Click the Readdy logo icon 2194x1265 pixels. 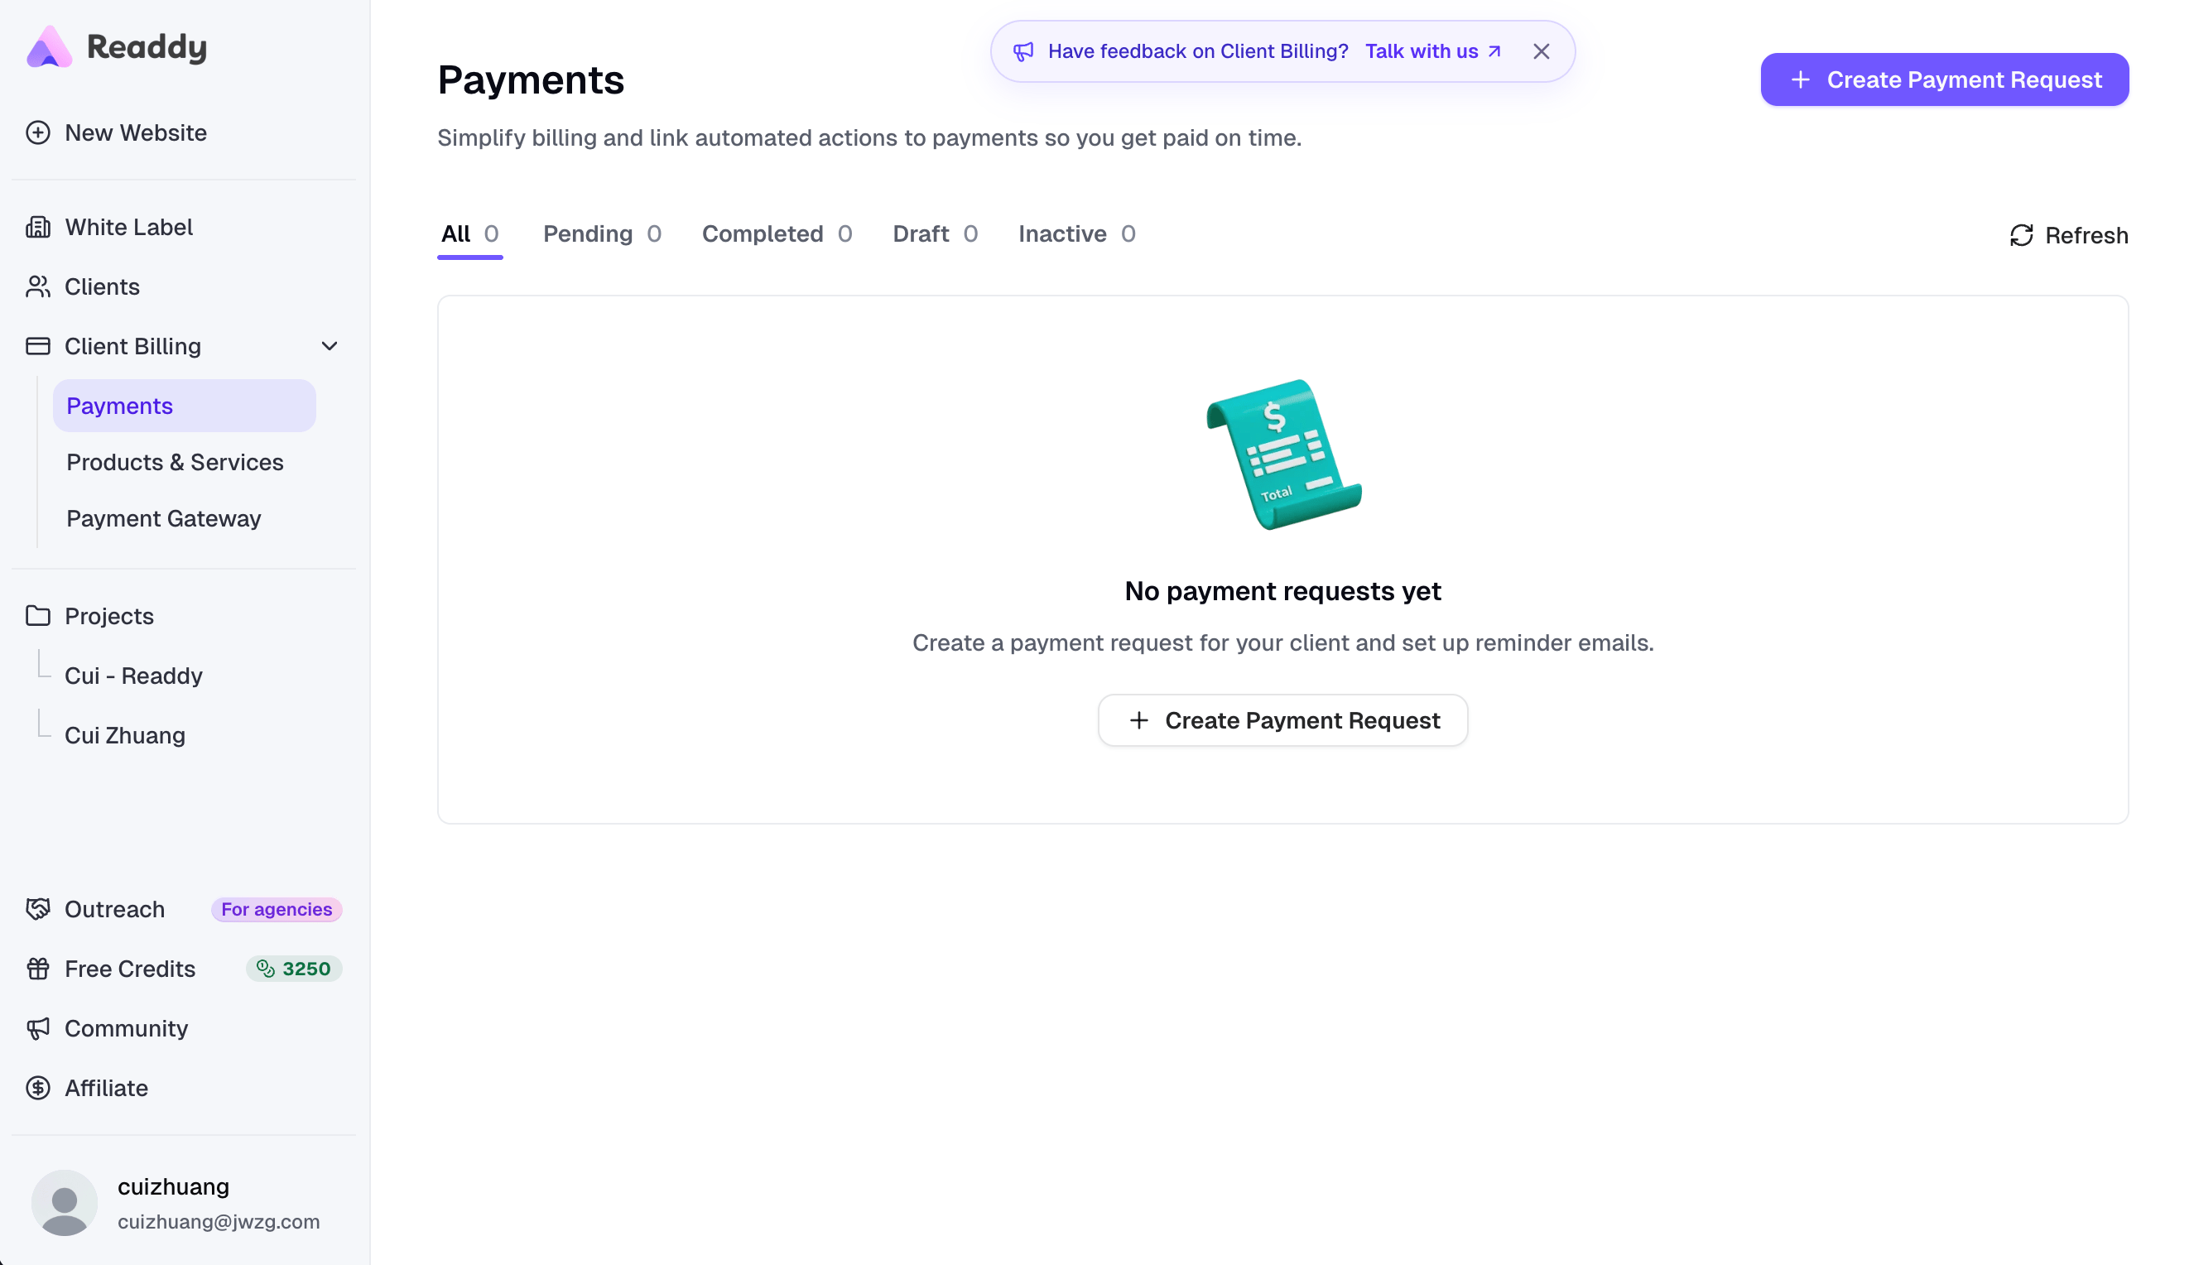point(50,47)
